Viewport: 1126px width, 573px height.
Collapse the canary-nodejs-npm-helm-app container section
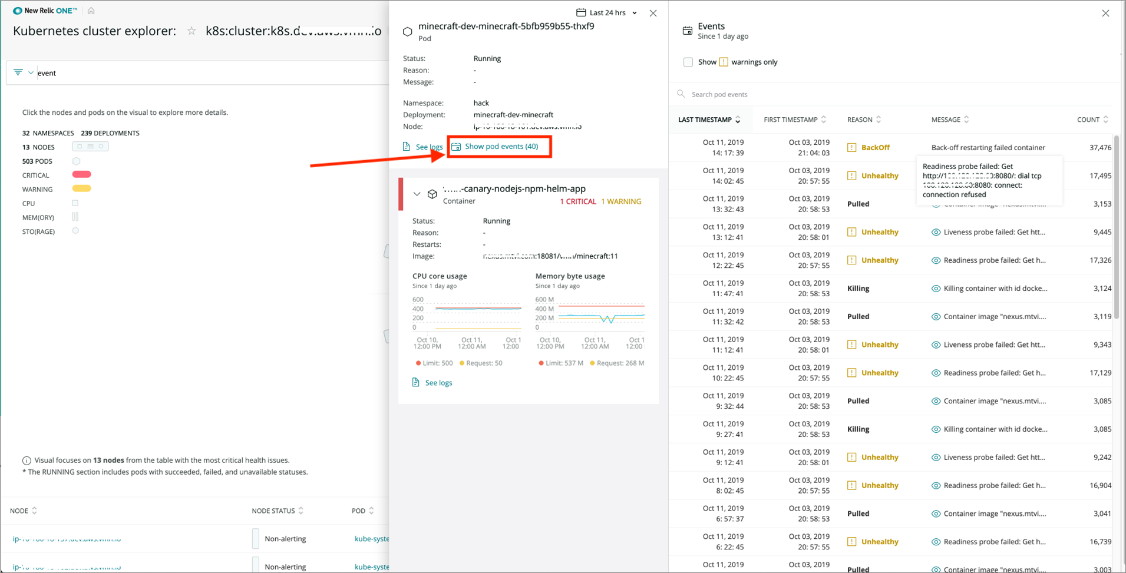click(417, 194)
